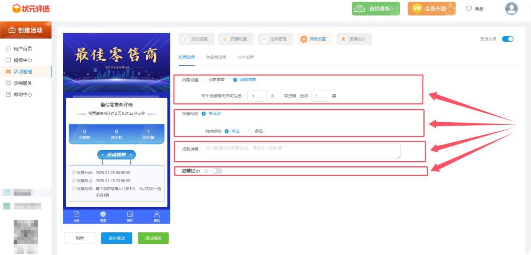This screenshot has width=531, height=255.
Task: Click the 高级设置 tab icon
Action: (304, 39)
